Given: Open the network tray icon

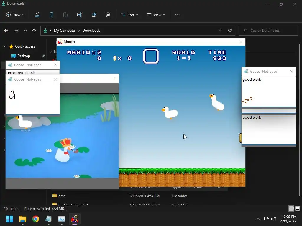Looking at the screenshot, I should point(266,219).
